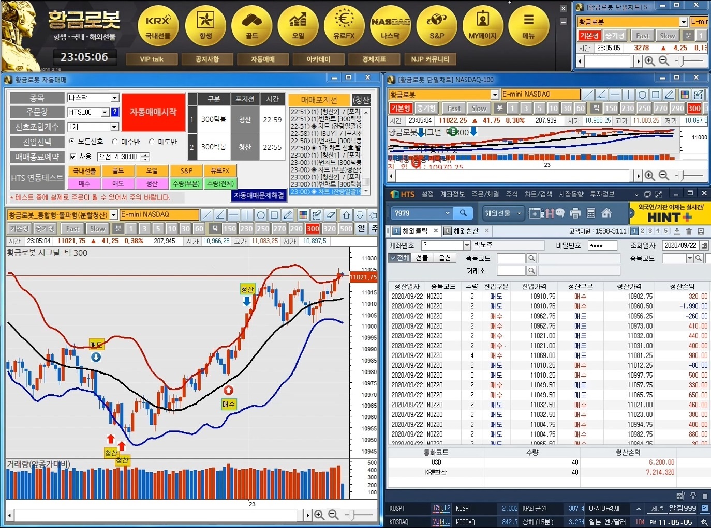Expand the 주문창 HTS_00 dropdown
Viewport: 711px width, 528px height.
tap(105, 112)
